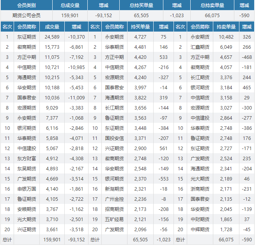Click the 持买单量 column header
This screenshot has width=255, height=246.
(140, 27)
